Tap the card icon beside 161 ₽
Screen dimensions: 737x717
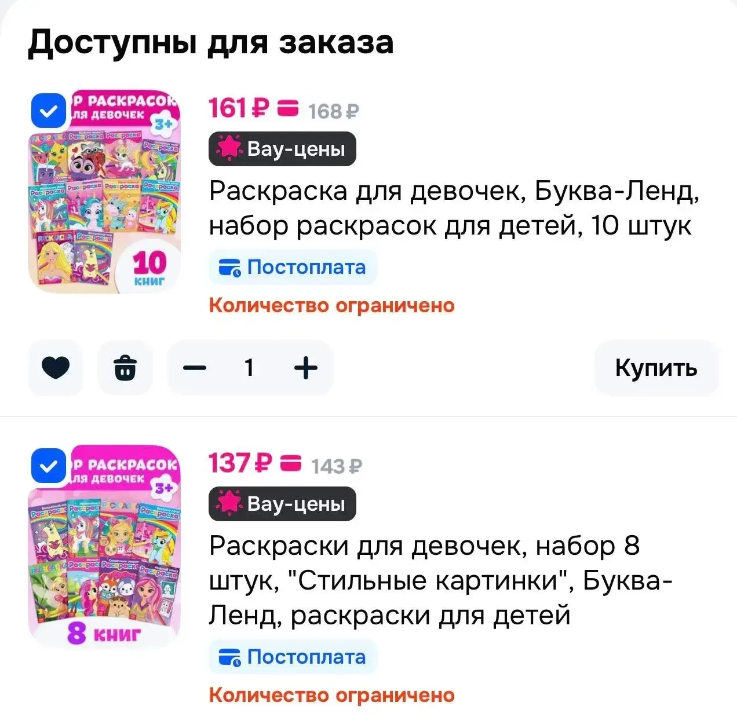[x=288, y=108]
